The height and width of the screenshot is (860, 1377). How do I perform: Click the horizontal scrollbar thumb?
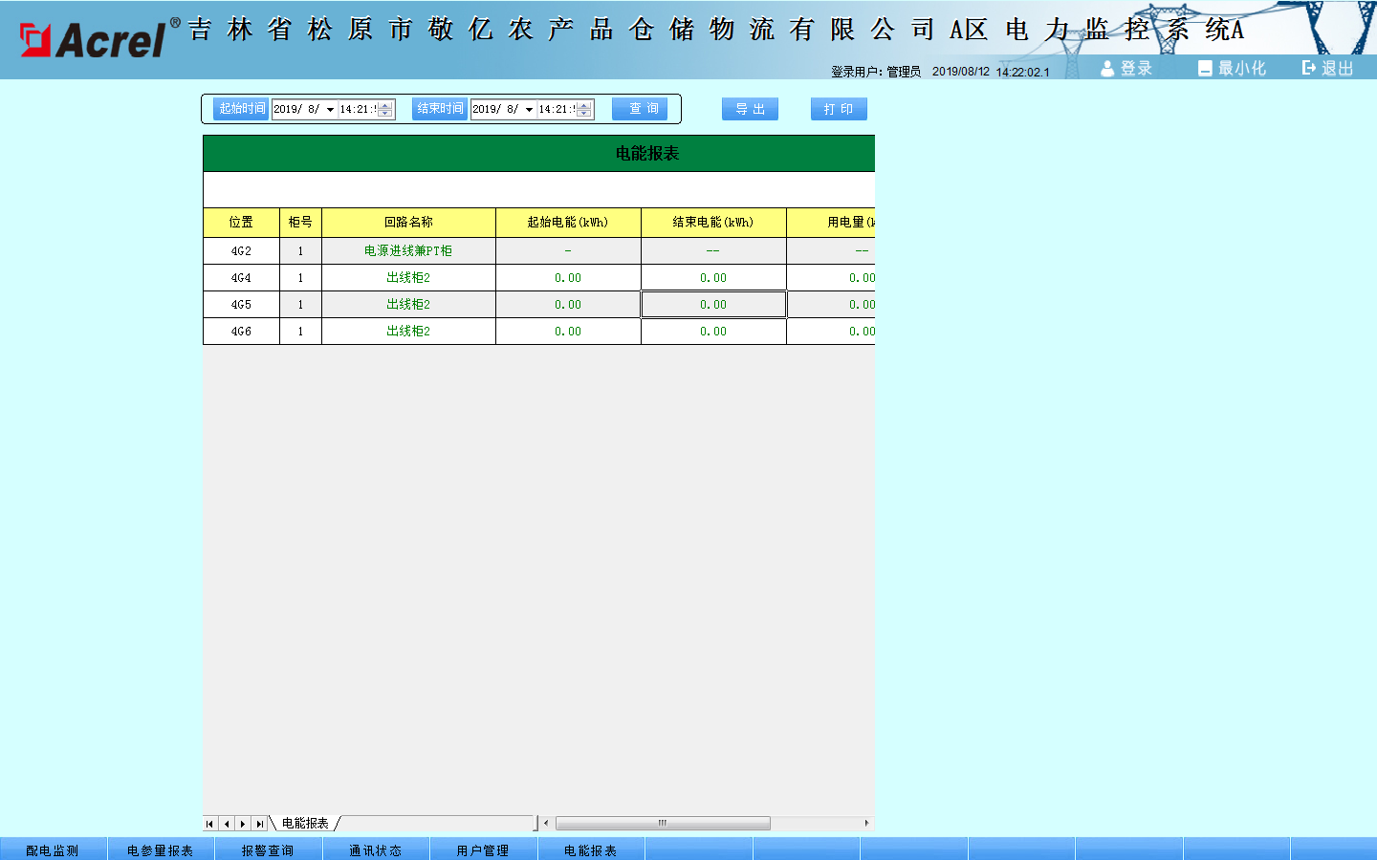tap(662, 824)
